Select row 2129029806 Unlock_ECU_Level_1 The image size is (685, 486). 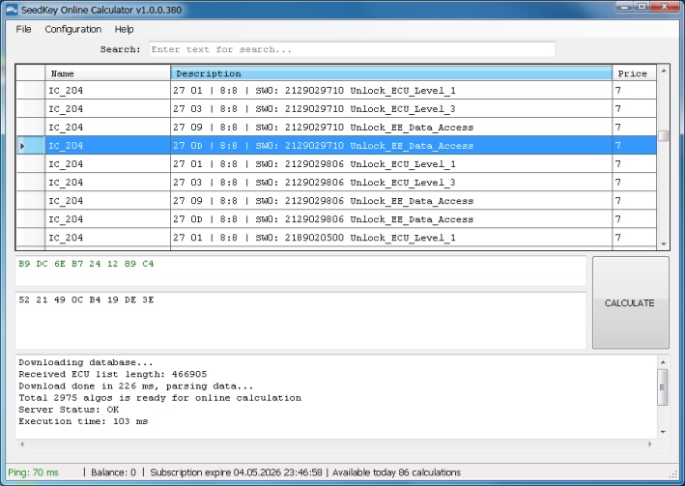[x=336, y=164]
